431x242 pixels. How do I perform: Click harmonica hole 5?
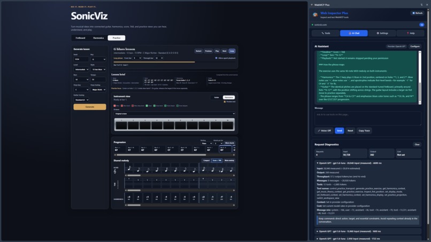tap(168, 126)
